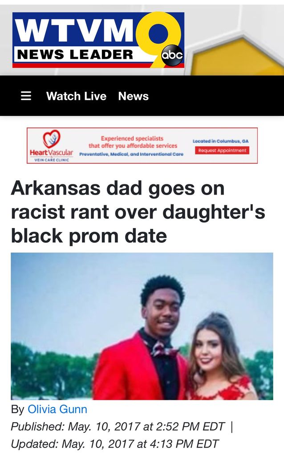The image size is (284, 456).
Task: Click the WTVM 9 News Leader logo
Action: tap(98, 40)
